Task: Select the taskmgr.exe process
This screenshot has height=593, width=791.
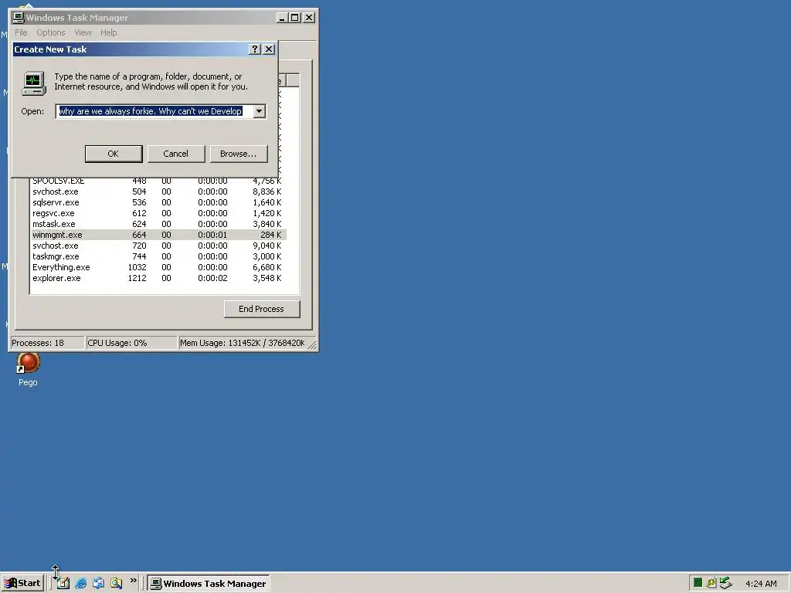Action: tap(158, 256)
